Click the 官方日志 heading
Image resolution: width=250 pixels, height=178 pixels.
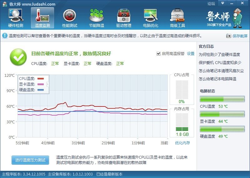(x=206, y=47)
